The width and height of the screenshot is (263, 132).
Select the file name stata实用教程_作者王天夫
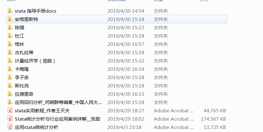[x=42, y=111]
